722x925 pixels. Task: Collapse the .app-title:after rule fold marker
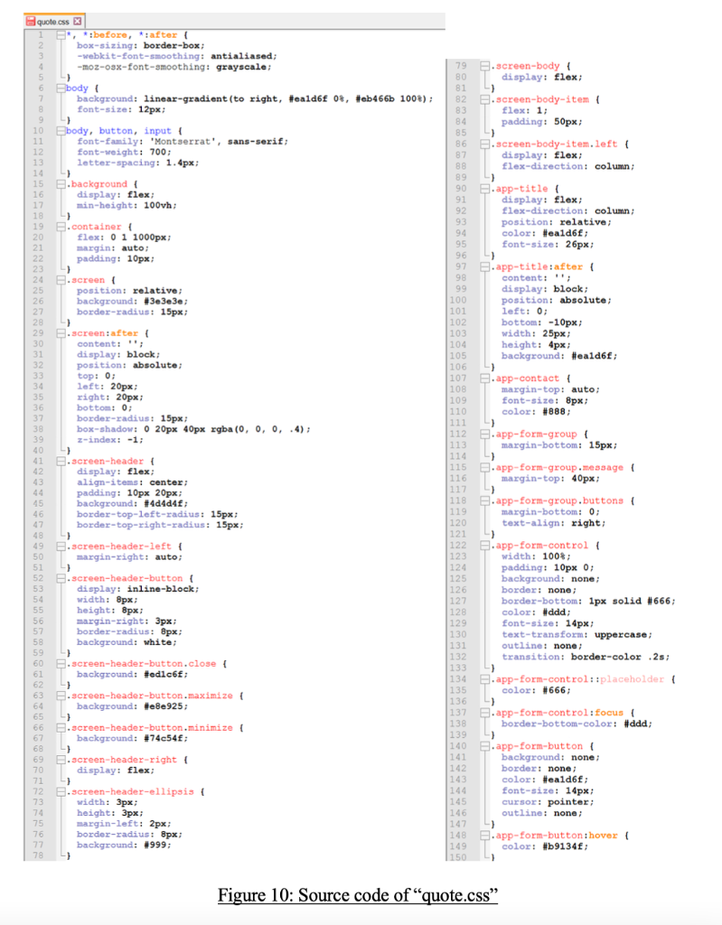(x=484, y=266)
